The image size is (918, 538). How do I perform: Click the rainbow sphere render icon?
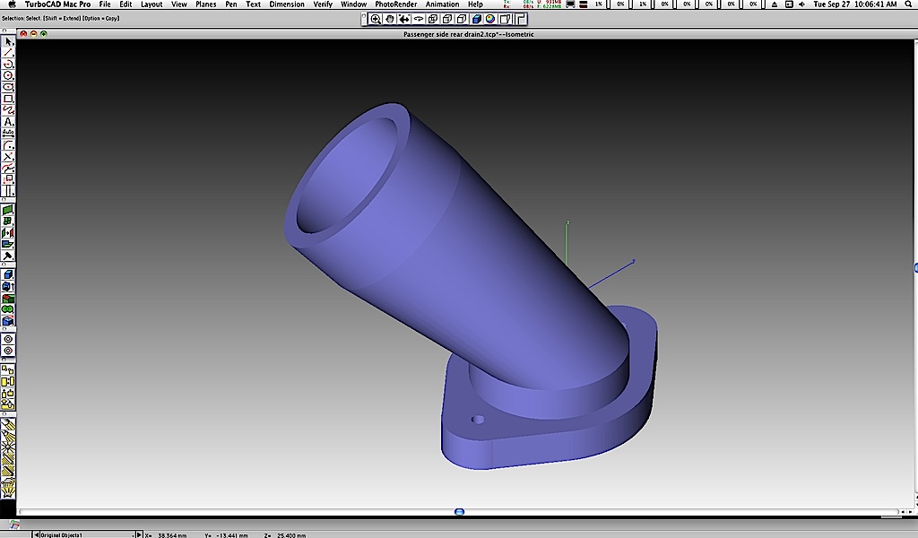click(x=491, y=19)
